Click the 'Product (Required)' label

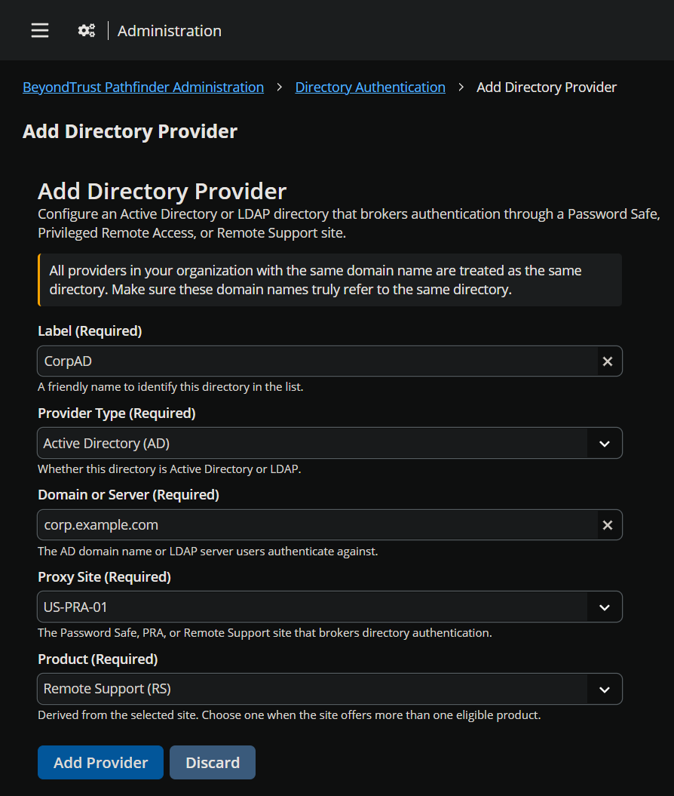point(98,659)
